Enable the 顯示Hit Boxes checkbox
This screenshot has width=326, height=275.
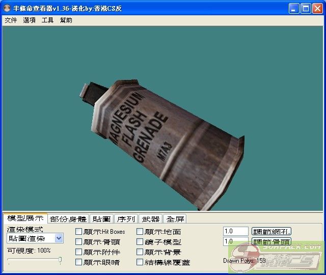point(78,232)
